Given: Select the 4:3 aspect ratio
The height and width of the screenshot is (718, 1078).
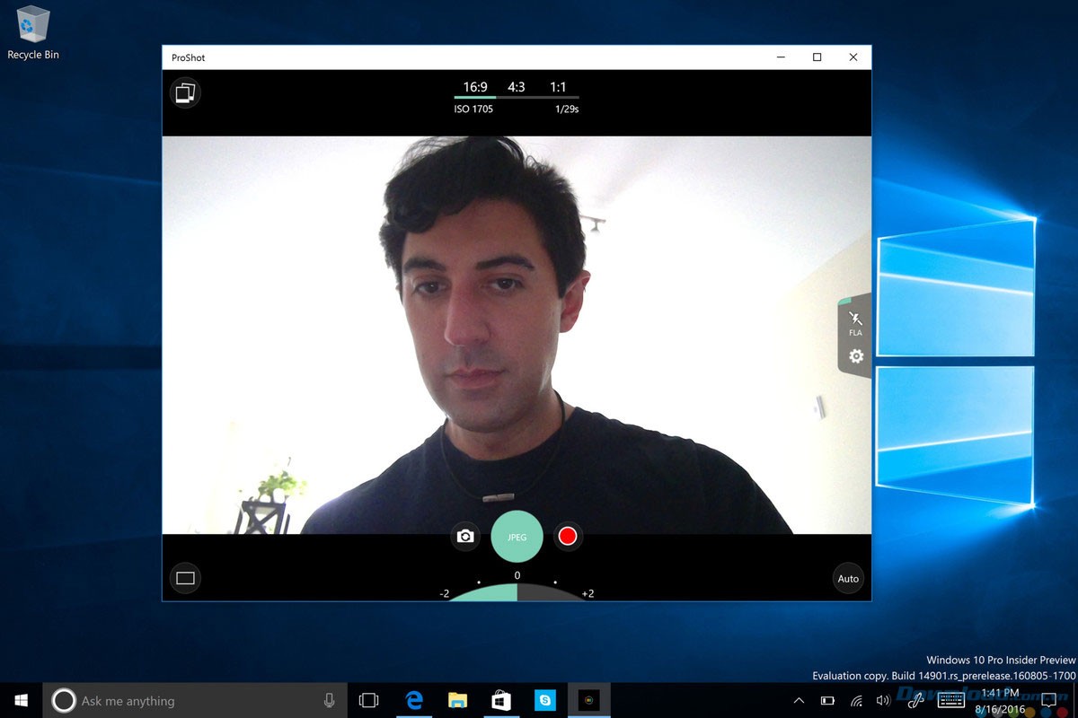Looking at the screenshot, I should [517, 87].
